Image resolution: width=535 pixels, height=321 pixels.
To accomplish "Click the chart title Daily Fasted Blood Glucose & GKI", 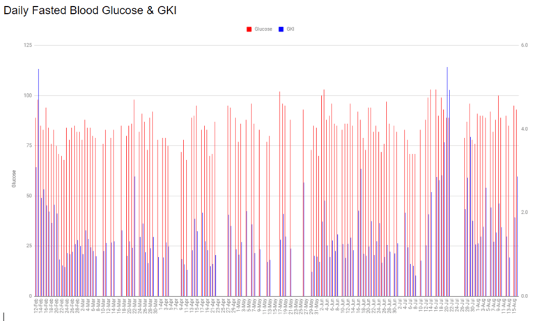I will coord(90,12).
